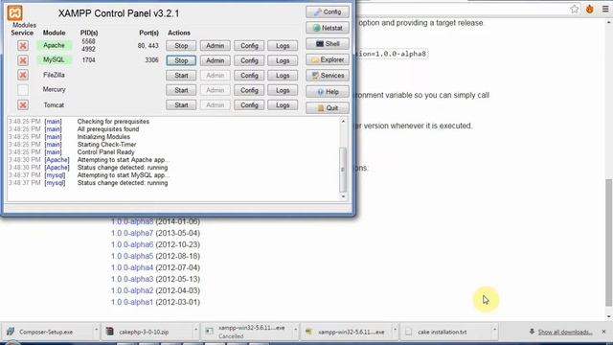Open cake installation.txt download
This screenshot has height=345, width=613.
tap(442, 333)
